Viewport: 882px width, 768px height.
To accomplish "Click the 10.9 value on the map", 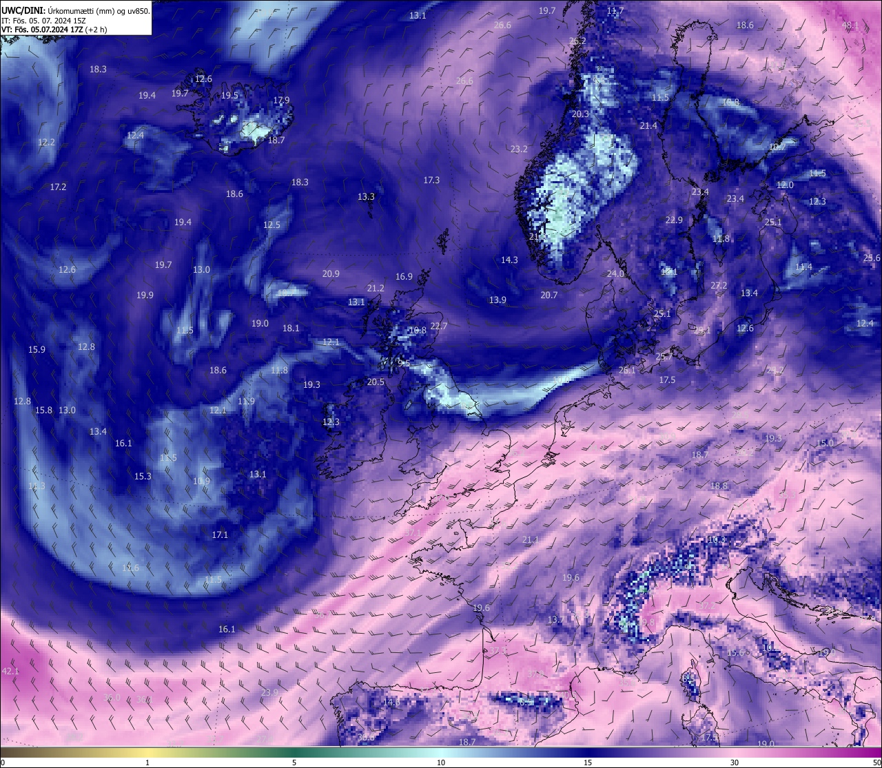I will 201,481.
